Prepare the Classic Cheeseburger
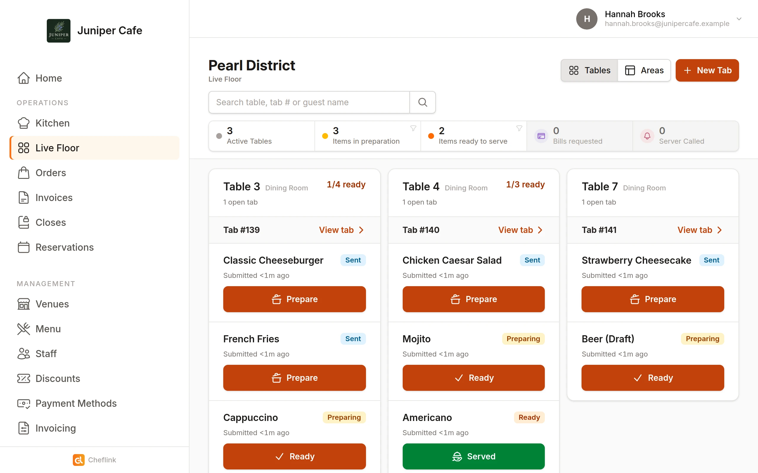The width and height of the screenshot is (758, 473). tap(294, 299)
